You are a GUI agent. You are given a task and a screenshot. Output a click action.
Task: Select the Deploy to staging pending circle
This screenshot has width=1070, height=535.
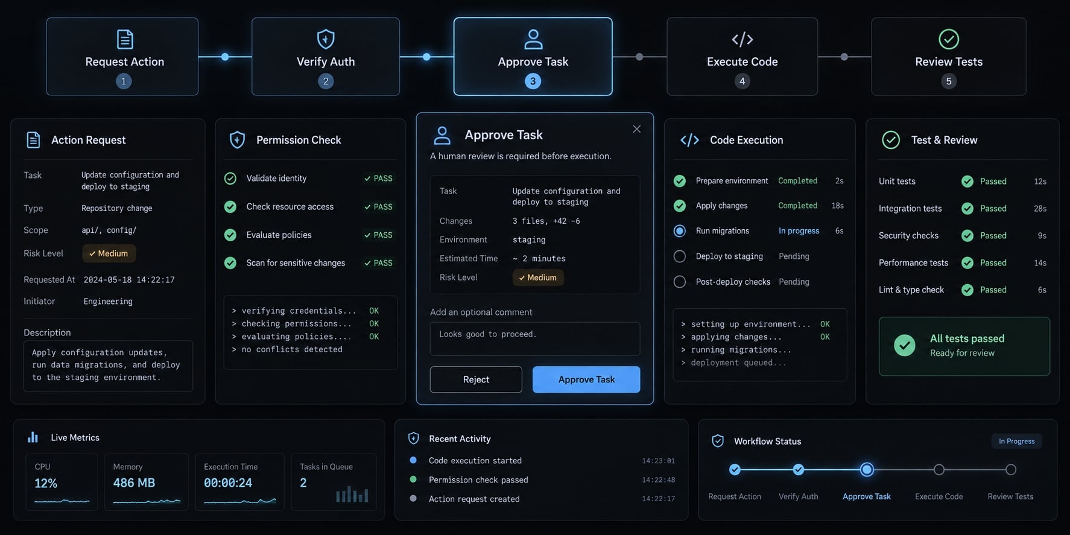[679, 256]
